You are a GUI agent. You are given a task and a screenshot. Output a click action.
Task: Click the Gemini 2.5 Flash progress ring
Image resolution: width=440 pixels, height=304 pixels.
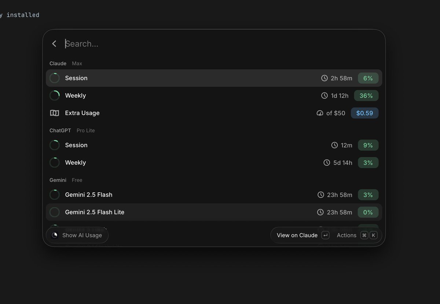click(x=55, y=195)
